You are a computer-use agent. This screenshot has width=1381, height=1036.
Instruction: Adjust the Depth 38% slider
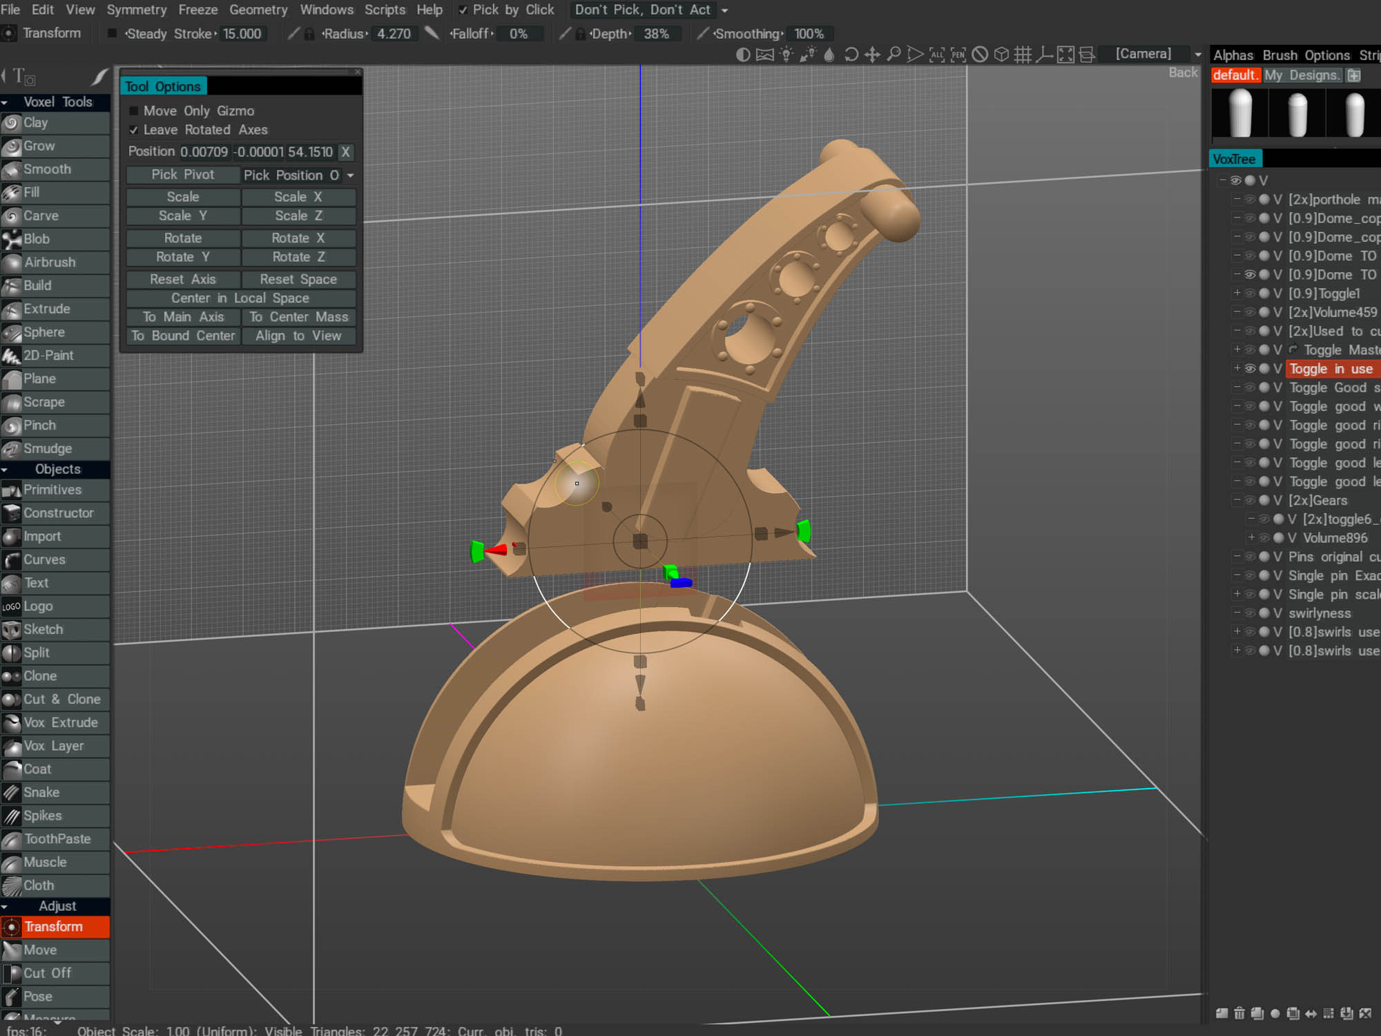657,34
